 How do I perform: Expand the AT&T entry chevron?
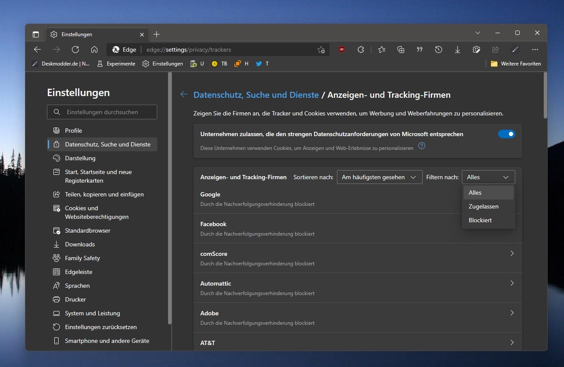[512, 342]
